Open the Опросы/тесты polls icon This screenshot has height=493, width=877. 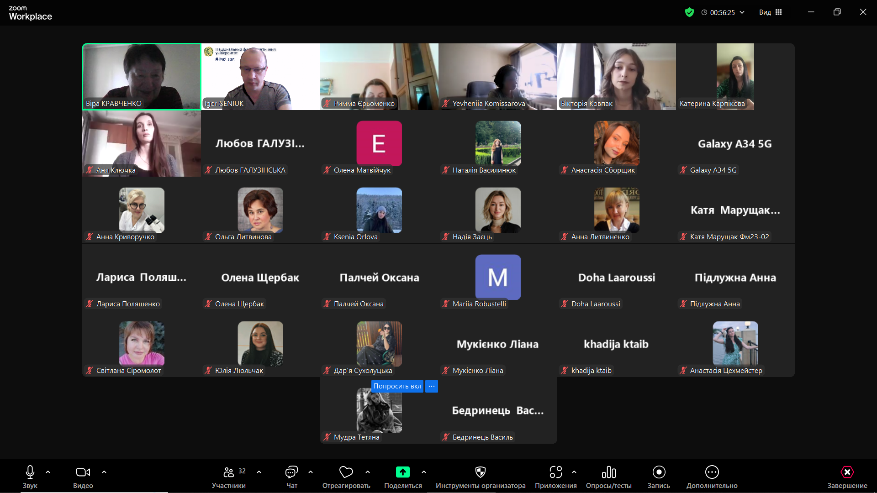609,472
